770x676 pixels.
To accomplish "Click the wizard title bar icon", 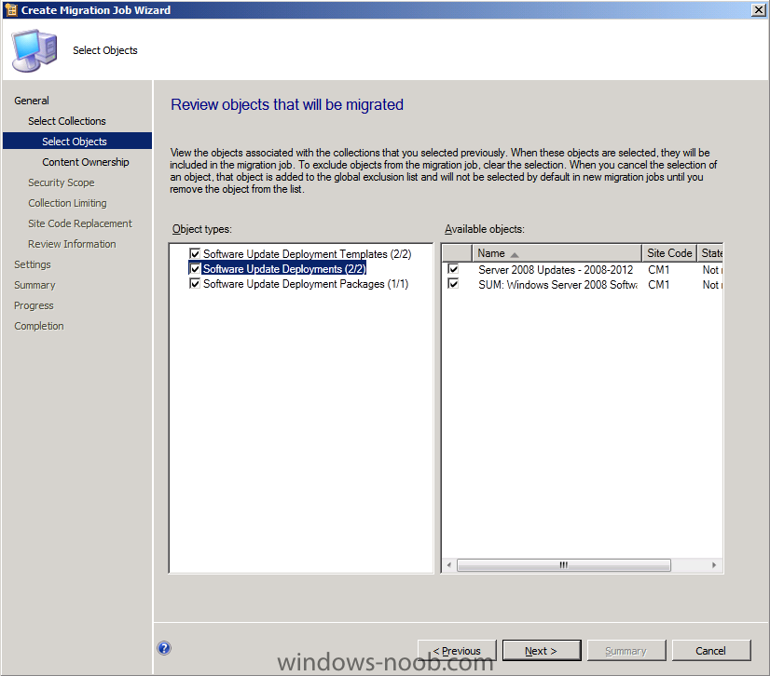I will pos(11,10).
